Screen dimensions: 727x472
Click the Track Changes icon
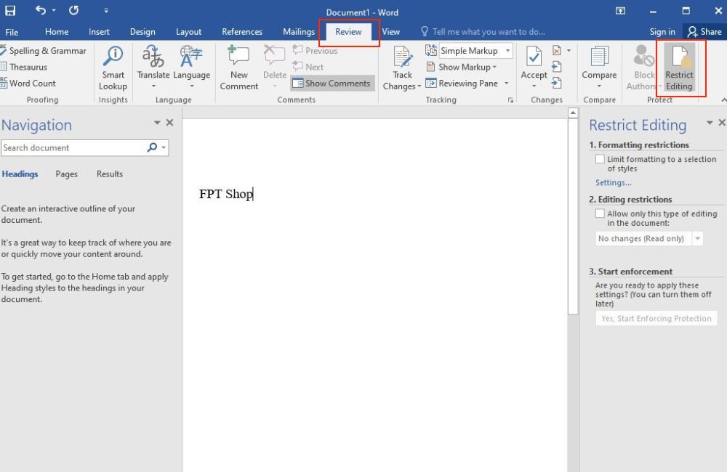pos(402,57)
